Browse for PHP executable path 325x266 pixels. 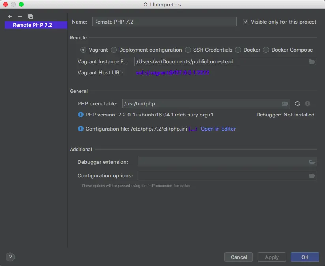click(285, 103)
